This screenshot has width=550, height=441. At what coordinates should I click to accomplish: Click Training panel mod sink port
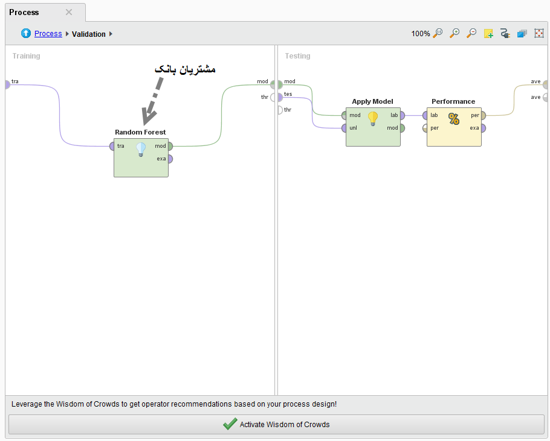click(272, 84)
